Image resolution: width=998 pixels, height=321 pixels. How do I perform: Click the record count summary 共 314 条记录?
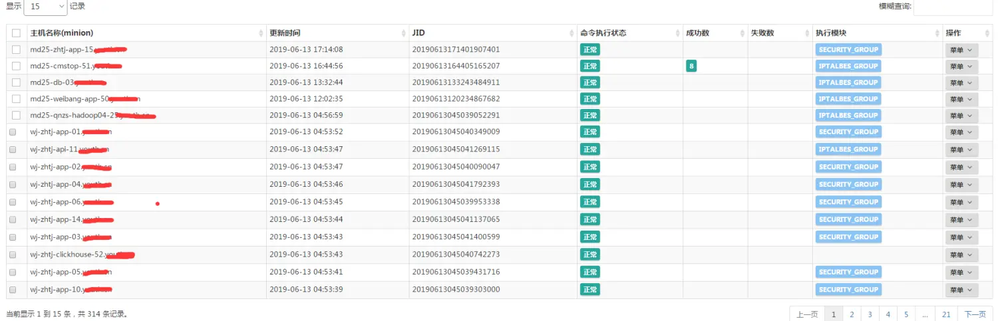(102, 314)
